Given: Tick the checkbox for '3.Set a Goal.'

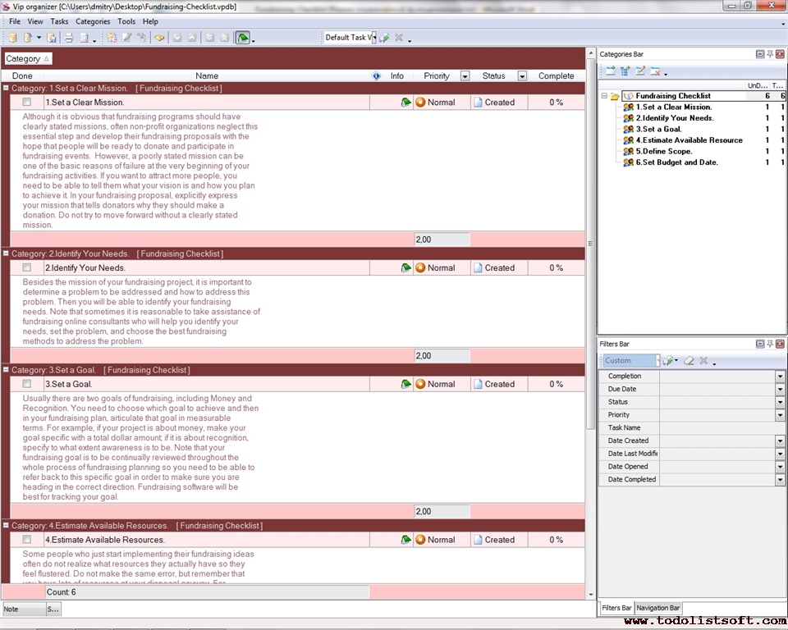Looking at the screenshot, I should pos(27,384).
